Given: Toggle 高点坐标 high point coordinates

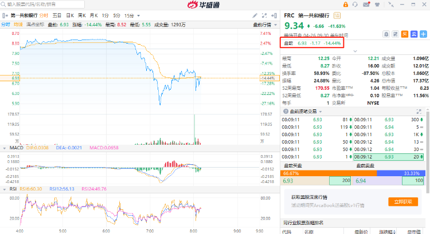Looking at the screenshot, I should (x=35, y=25).
